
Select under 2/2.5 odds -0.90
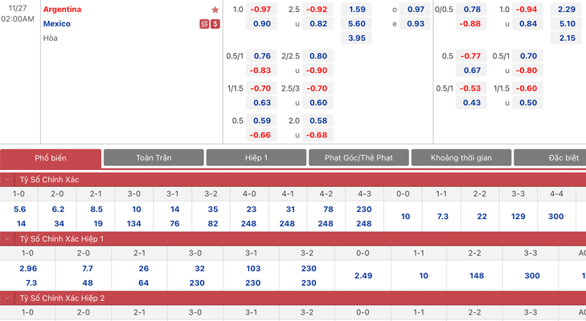click(318, 71)
